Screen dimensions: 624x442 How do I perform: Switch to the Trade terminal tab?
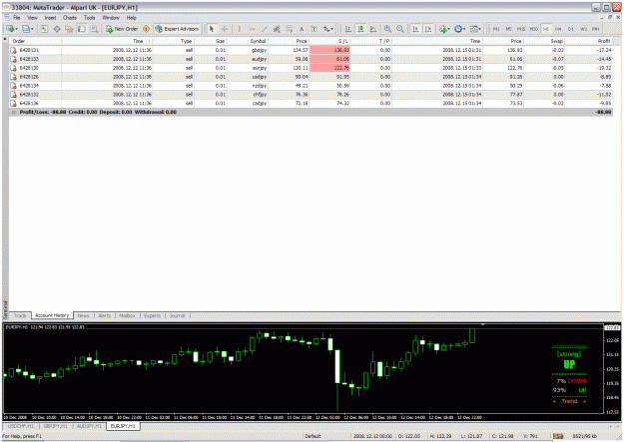click(x=20, y=315)
